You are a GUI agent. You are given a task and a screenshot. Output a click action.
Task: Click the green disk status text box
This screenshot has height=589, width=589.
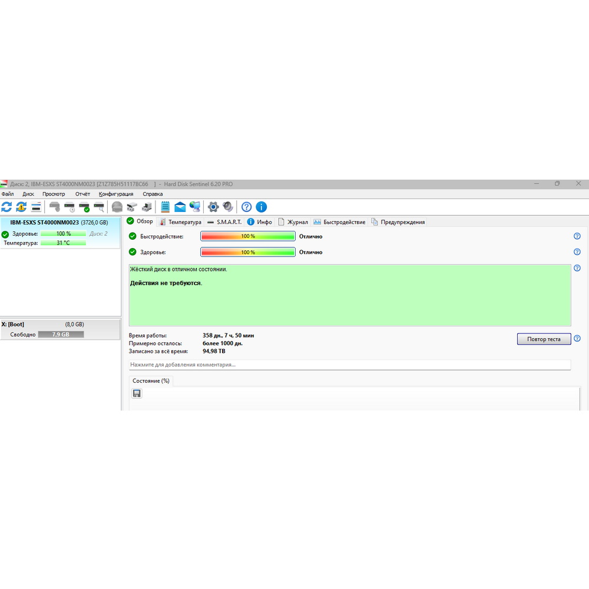(350, 295)
